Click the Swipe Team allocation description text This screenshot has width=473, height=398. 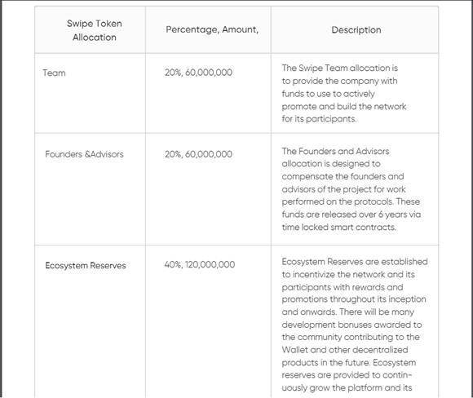pos(344,94)
